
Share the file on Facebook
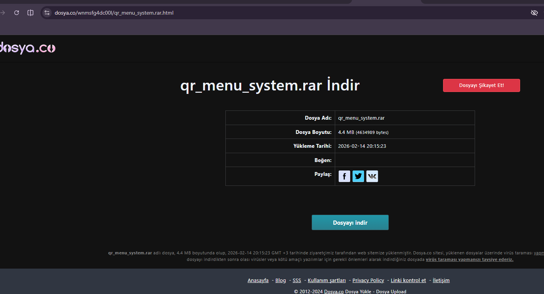click(344, 176)
